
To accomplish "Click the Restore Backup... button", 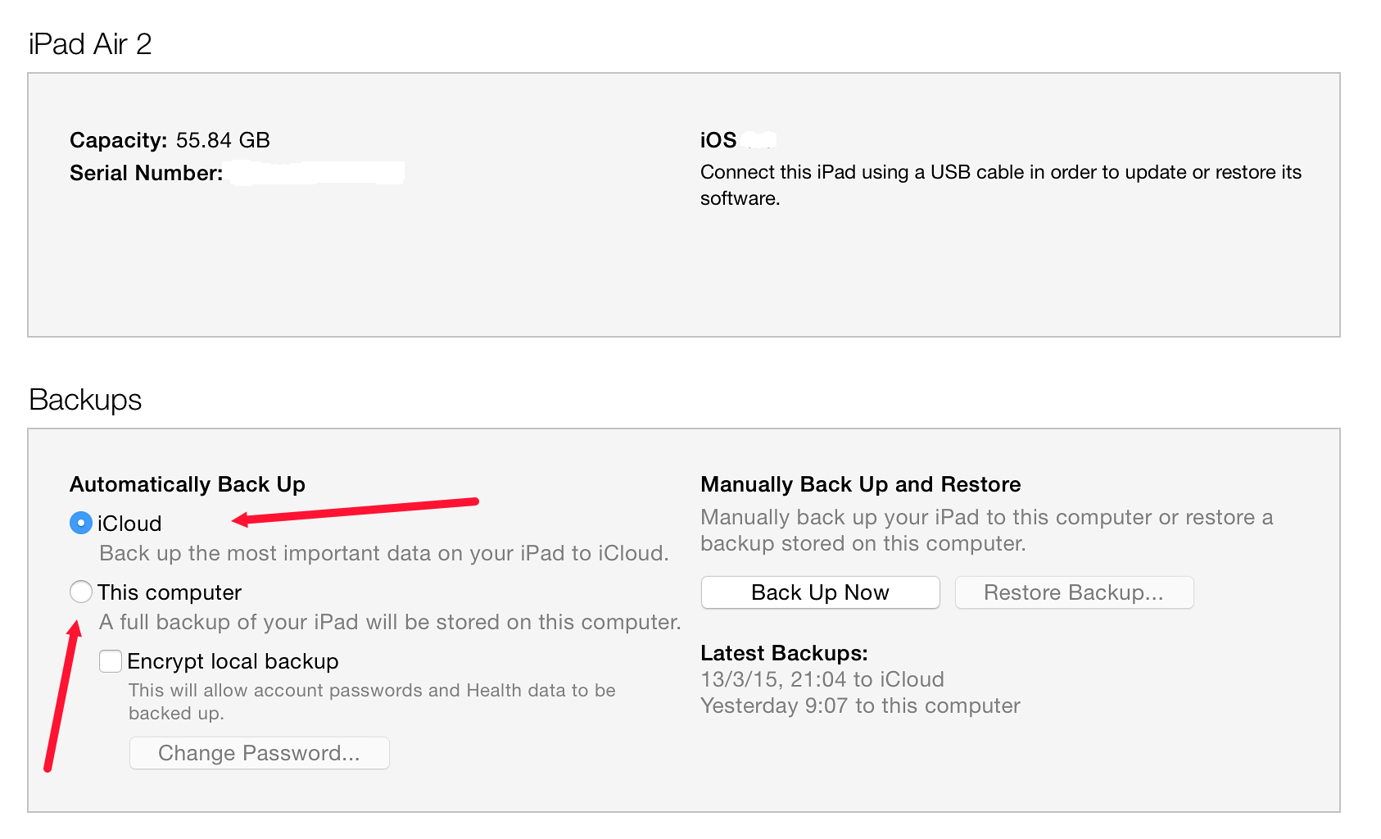I will click(x=1074, y=592).
